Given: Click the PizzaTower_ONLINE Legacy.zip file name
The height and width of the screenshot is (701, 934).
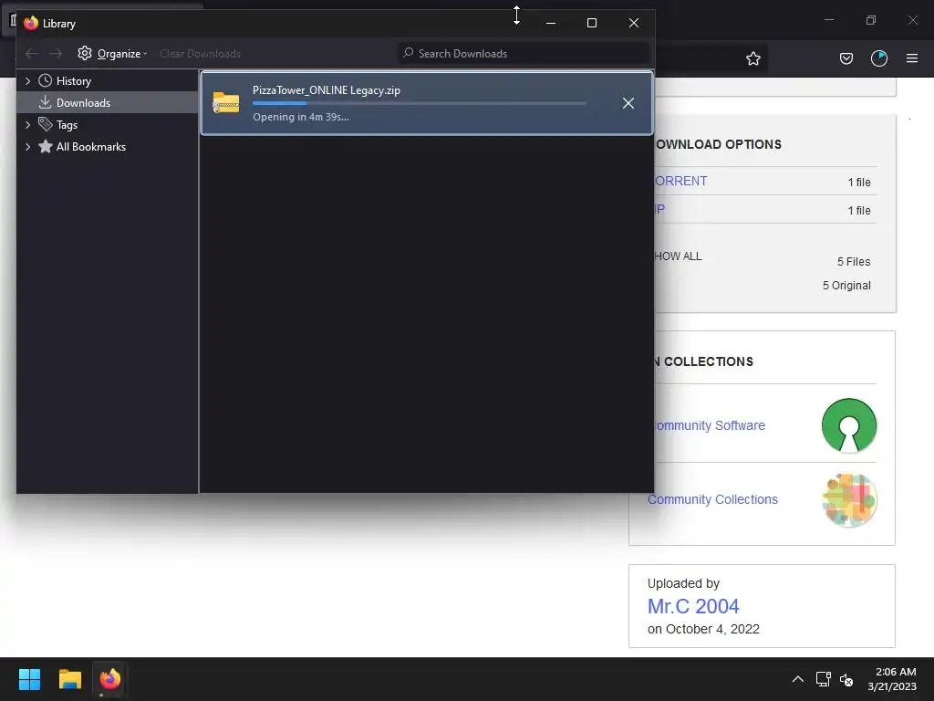Looking at the screenshot, I should 327,90.
